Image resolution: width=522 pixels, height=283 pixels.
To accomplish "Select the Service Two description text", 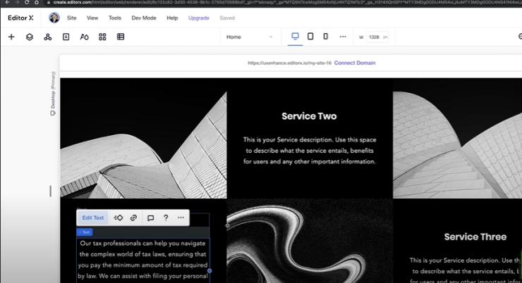I will pos(310,151).
